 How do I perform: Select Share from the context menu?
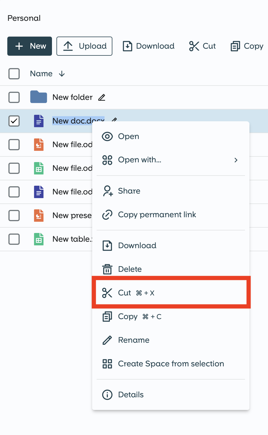[129, 191]
